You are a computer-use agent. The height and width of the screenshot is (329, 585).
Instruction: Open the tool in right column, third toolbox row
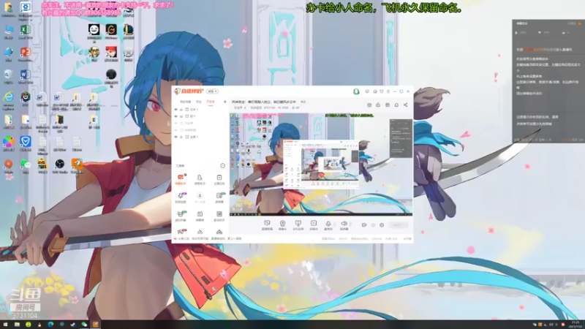pyautogui.click(x=219, y=216)
